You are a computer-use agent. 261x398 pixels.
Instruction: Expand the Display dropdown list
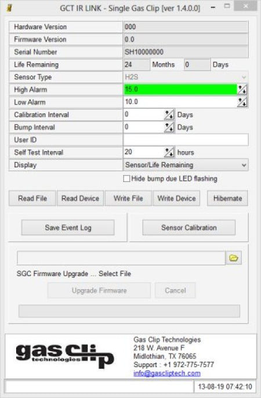click(x=186, y=165)
